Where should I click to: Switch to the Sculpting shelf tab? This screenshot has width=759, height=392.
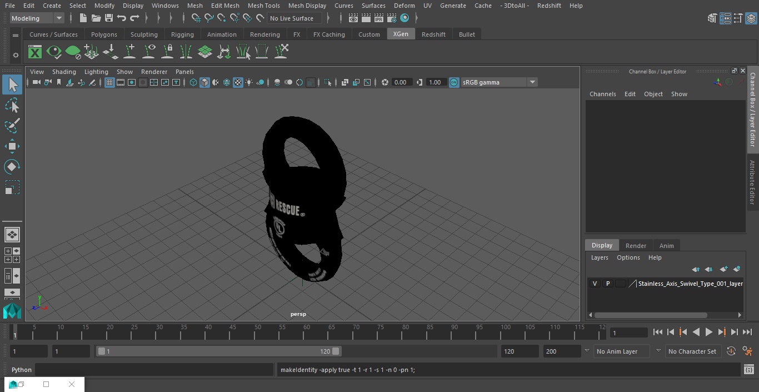click(x=144, y=34)
